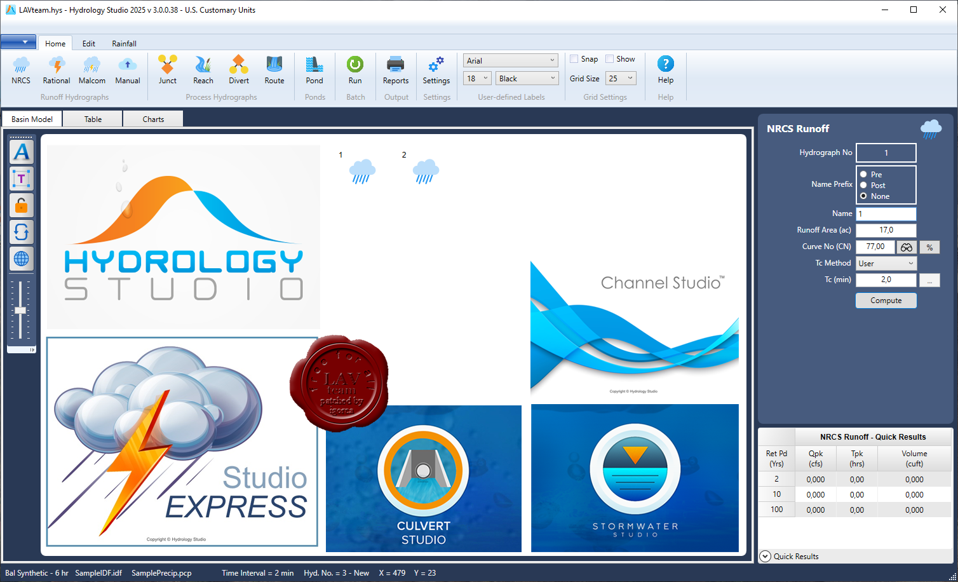The image size is (958, 582).
Task: Open the Black label color dropdown
Action: pos(527,78)
